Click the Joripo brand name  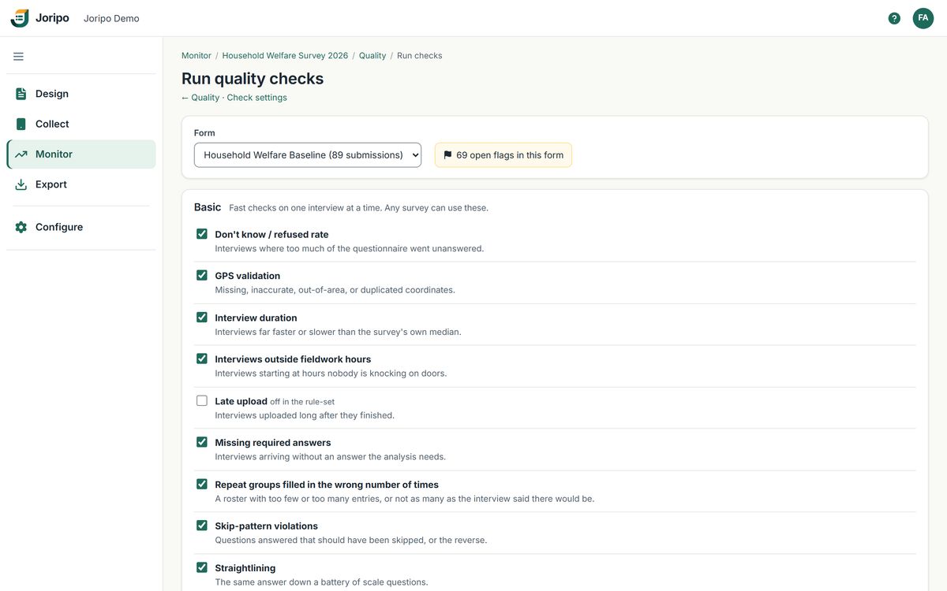click(x=52, y=18)
